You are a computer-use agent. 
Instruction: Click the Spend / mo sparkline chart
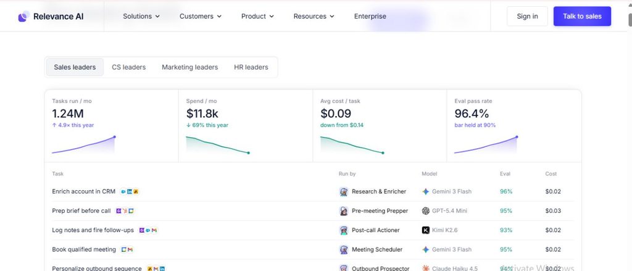coord(218,145)
